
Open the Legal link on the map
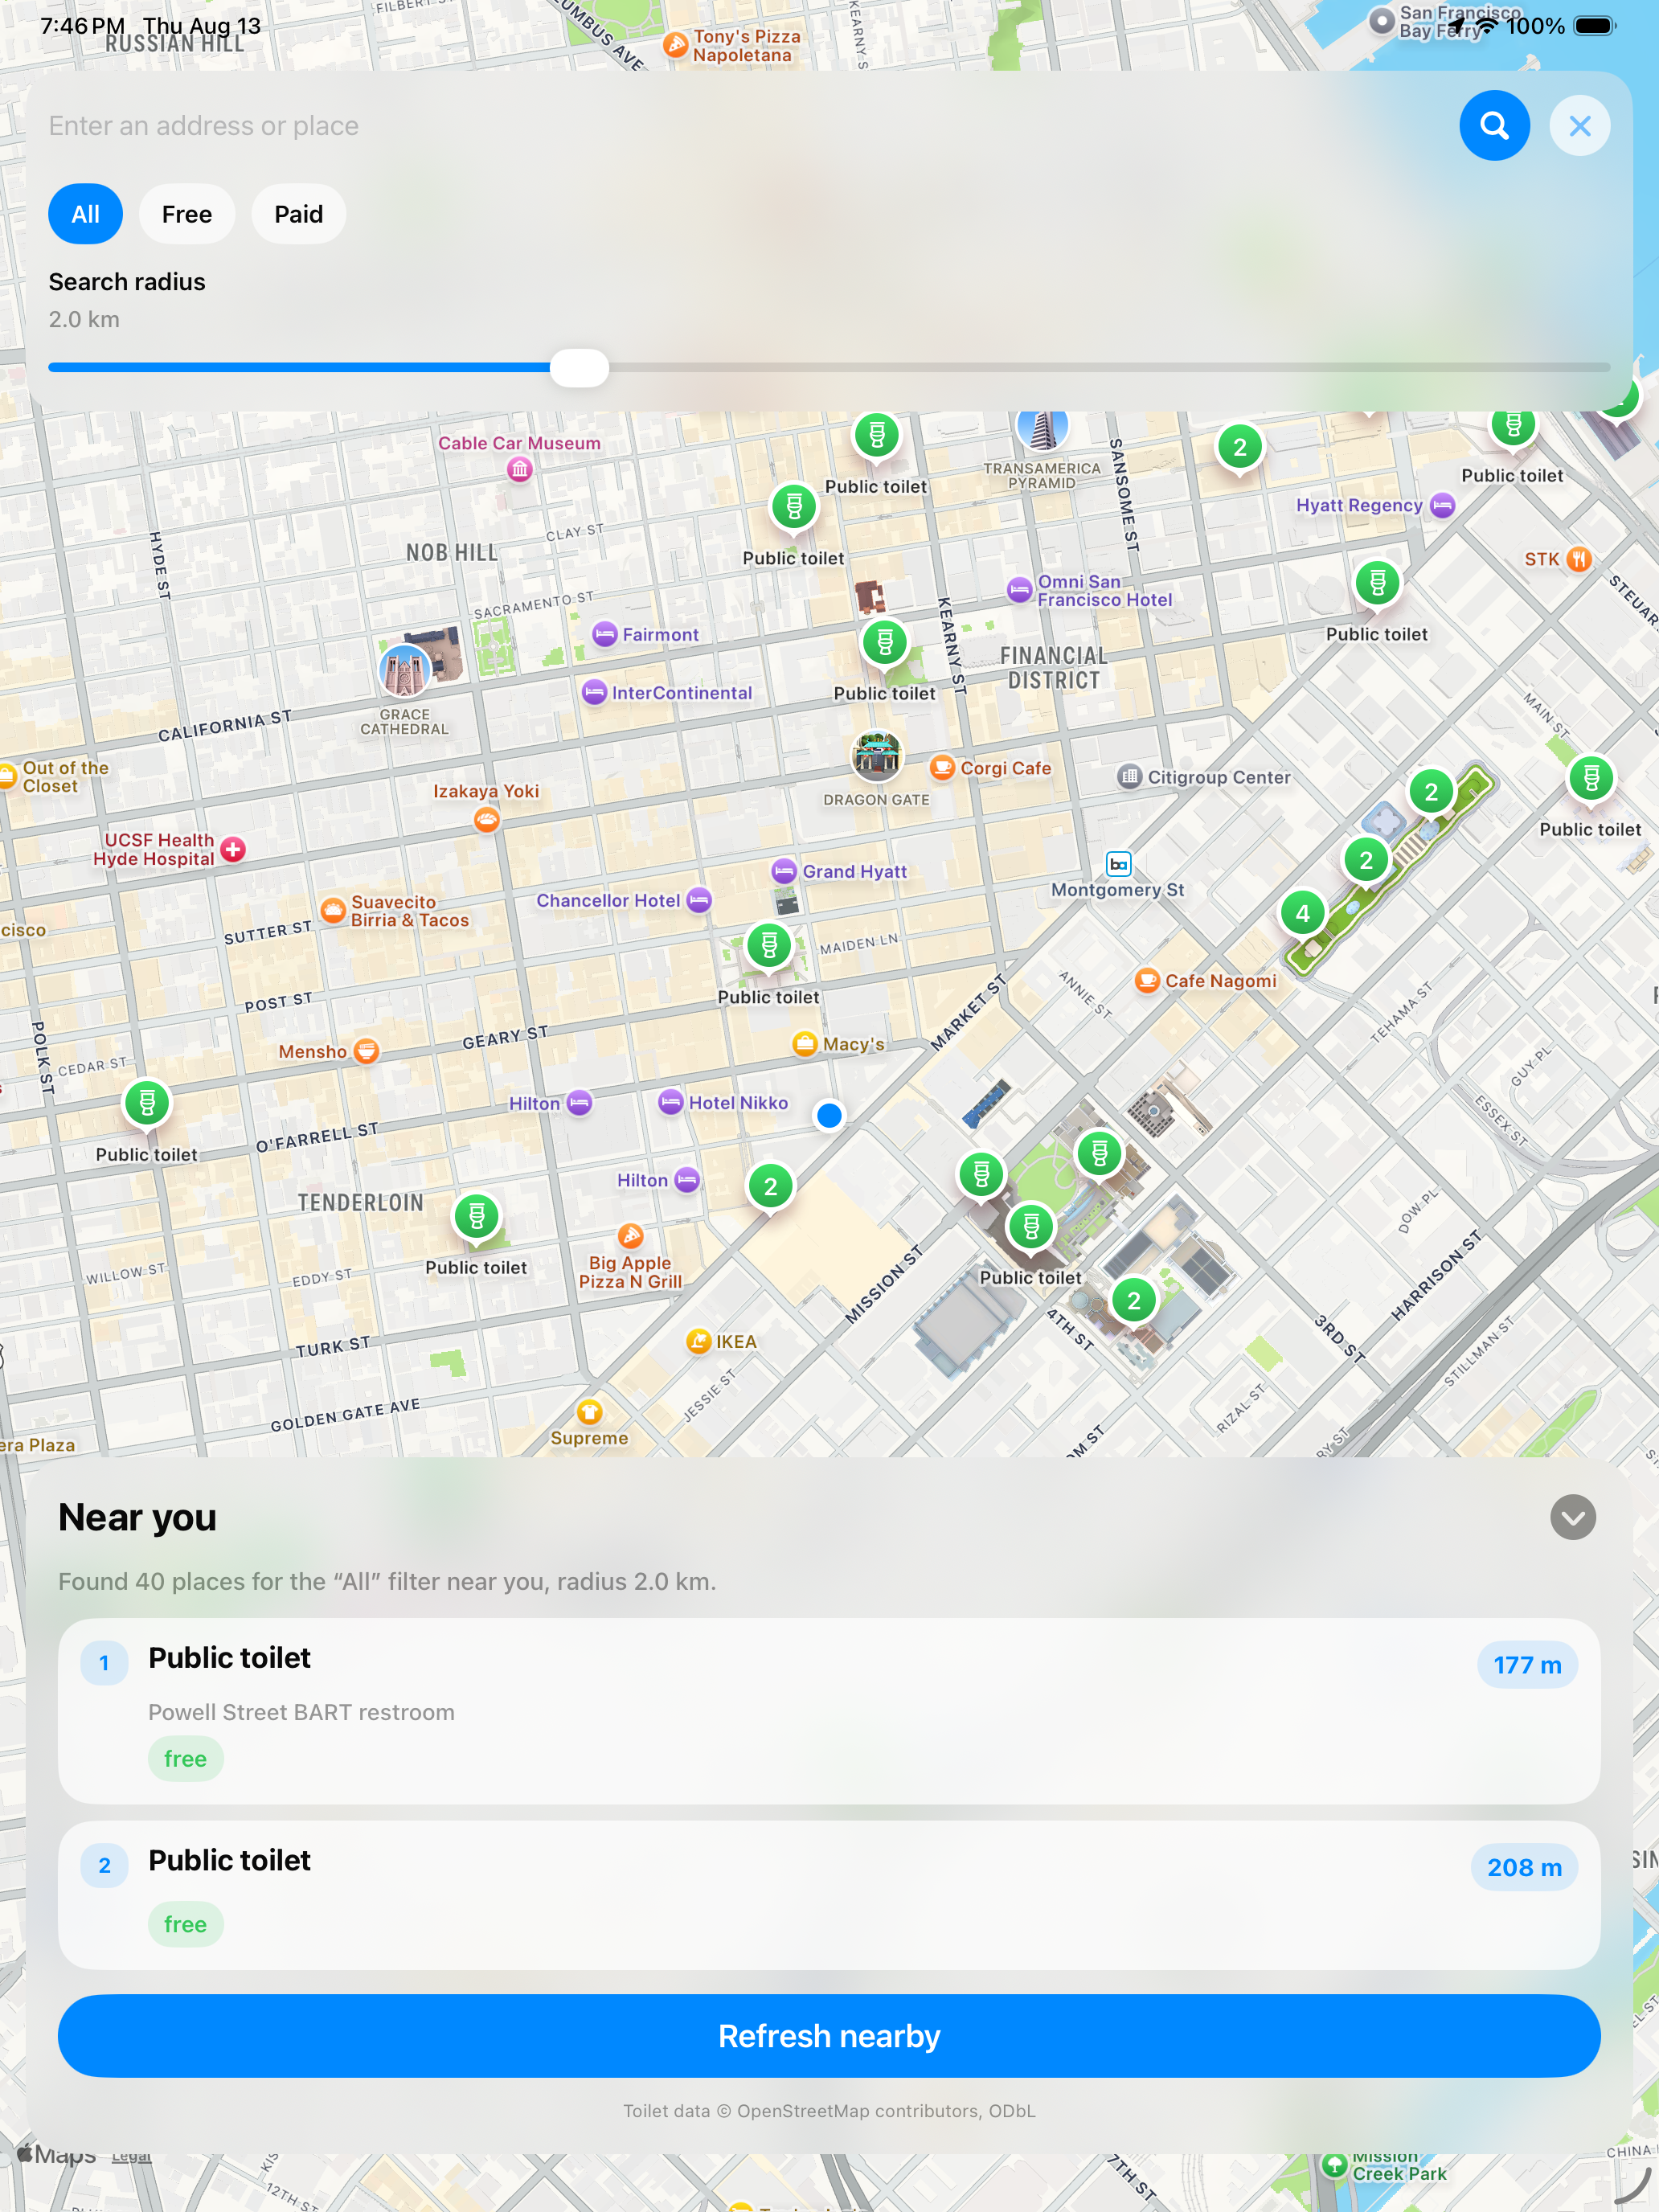[131, 2156]
